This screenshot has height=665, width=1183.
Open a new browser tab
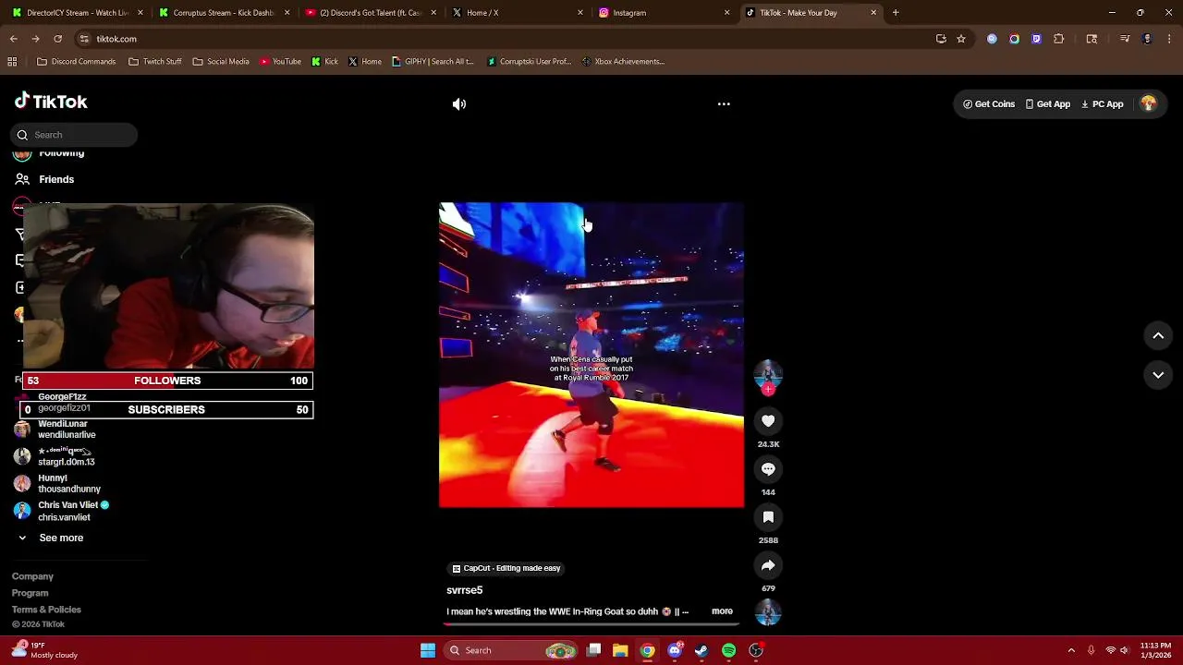tap(895, 13)
